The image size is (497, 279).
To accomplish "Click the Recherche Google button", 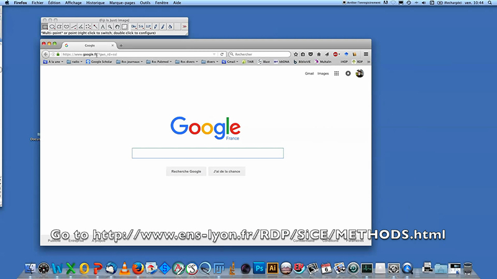I will click(186, 172).
